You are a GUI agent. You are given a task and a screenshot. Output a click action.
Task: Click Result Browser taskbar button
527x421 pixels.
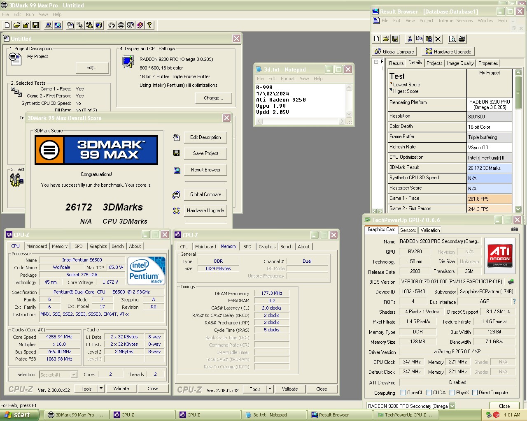coord(340,415)
